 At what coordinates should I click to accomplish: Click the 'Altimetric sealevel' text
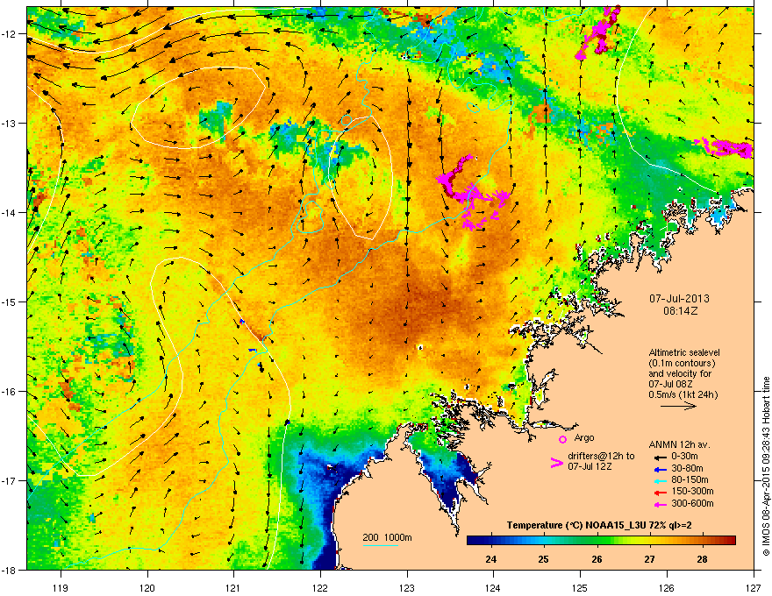[684, 352]
